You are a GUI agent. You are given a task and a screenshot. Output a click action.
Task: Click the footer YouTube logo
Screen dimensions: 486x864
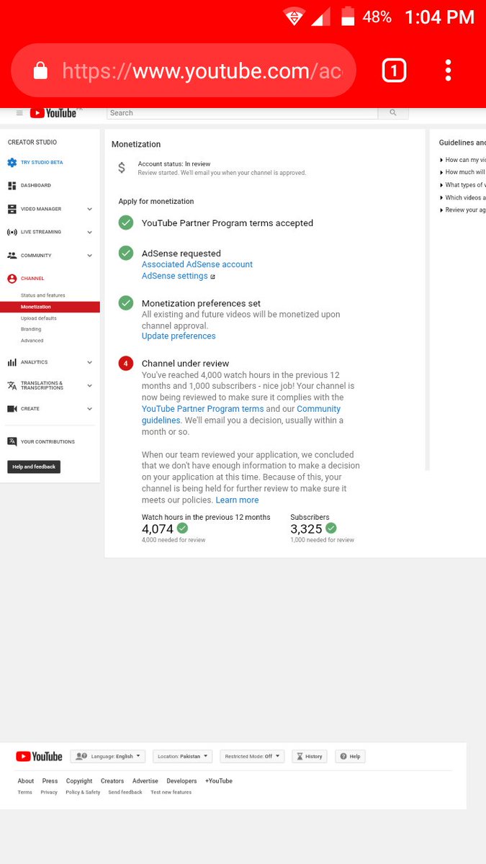pyautogui.click(x=39, y=757)
